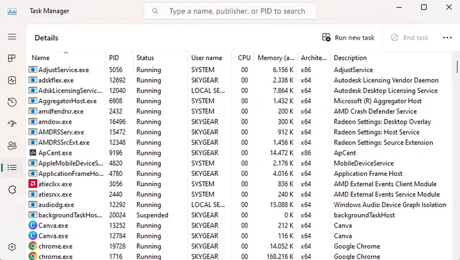
Task: Click the AMD Crash Defender Service description
Action: coord(375,112)
